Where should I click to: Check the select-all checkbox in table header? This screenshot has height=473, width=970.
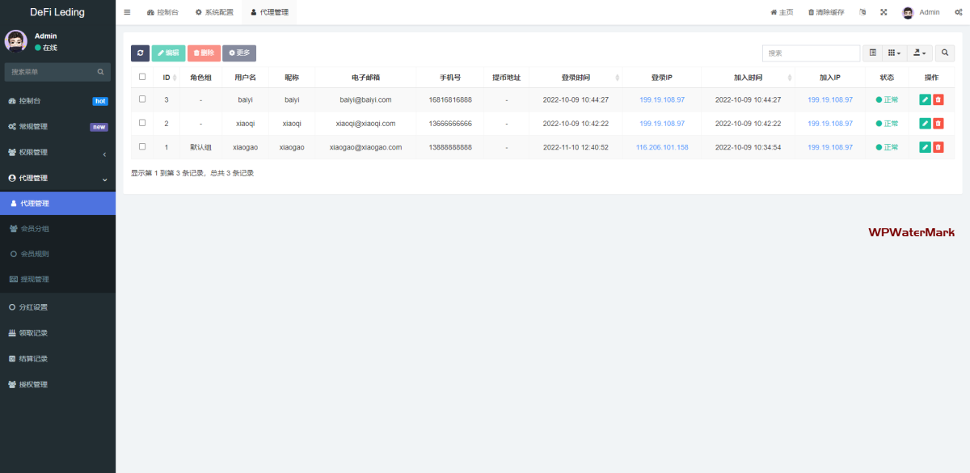click(142, 77)
